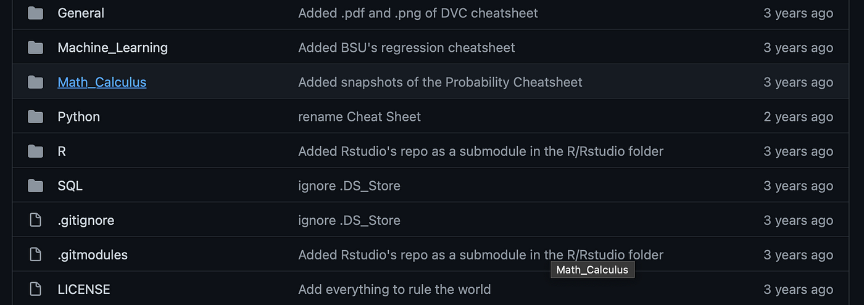
Task: Open the SQL directory link
Action: pyautogui.click(x=70, y=185)
